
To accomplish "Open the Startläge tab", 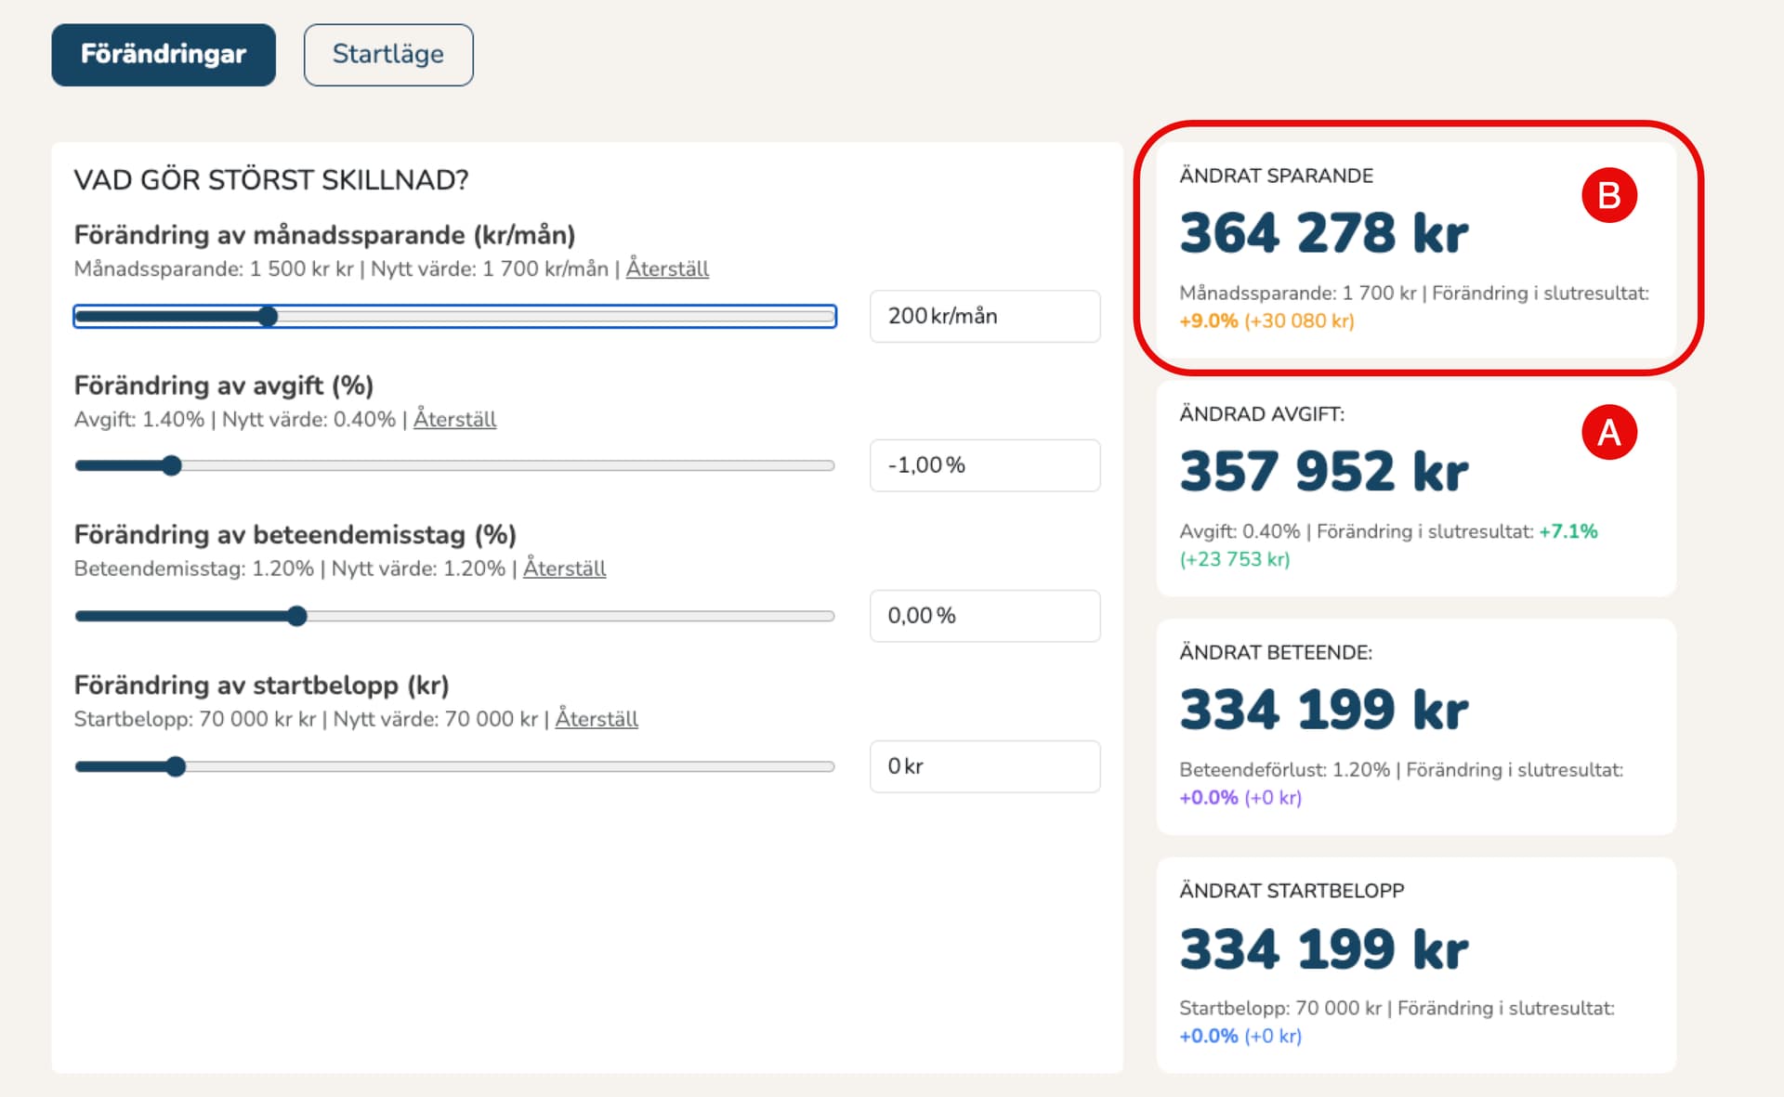I will (x=388, y=55).
